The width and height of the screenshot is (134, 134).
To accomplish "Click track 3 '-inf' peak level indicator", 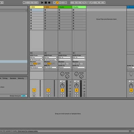I will pos(62,81).
